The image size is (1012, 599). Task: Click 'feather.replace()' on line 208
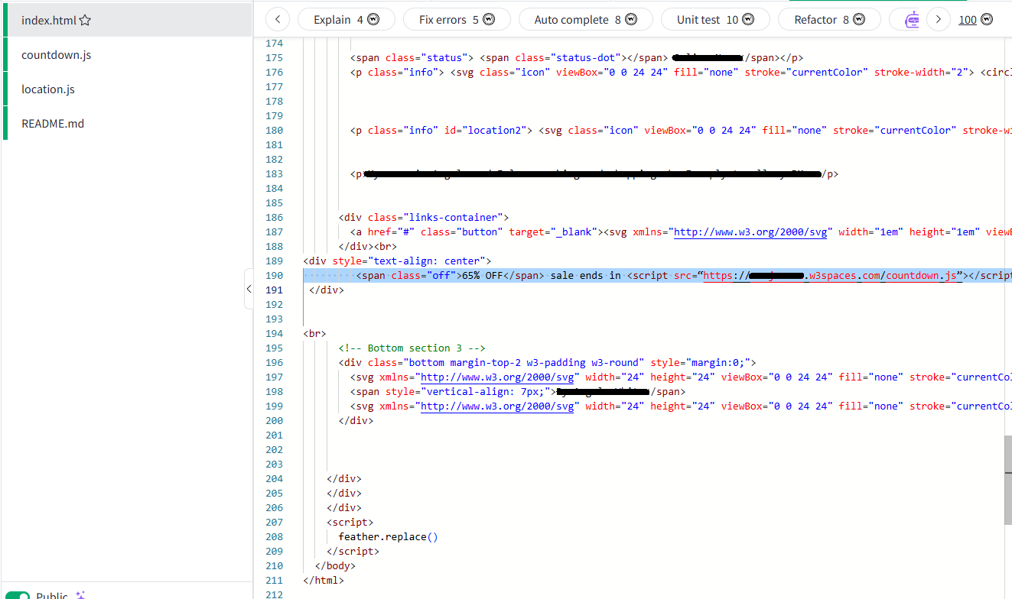tap(389, 537)
